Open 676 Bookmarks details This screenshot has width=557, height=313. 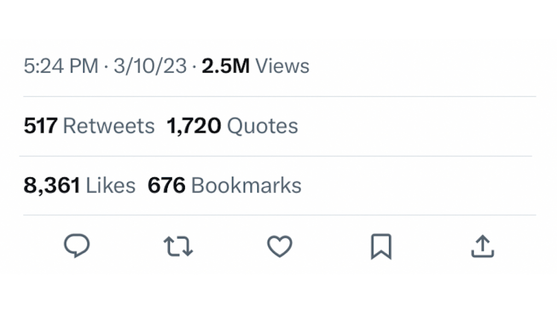click(x=225, y=185)
